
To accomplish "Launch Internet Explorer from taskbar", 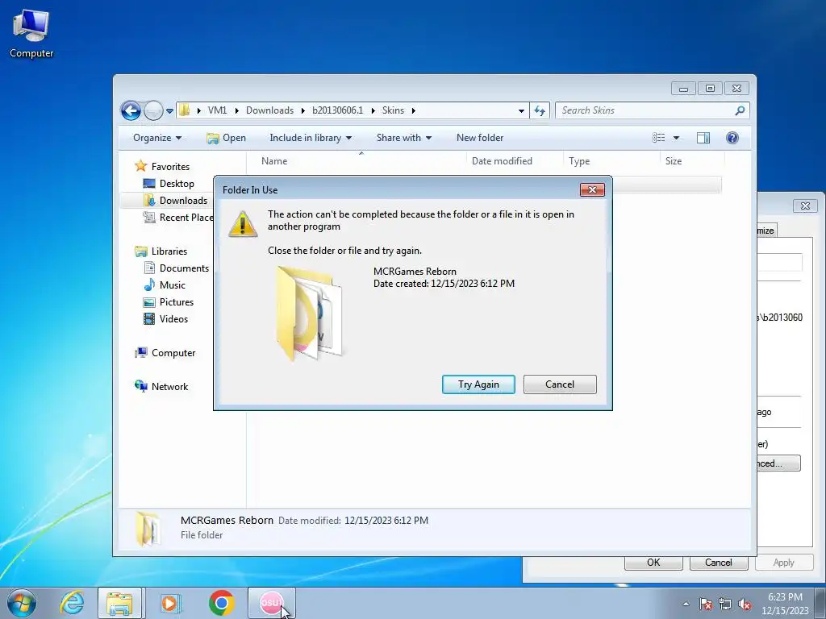I will (71, 603).
